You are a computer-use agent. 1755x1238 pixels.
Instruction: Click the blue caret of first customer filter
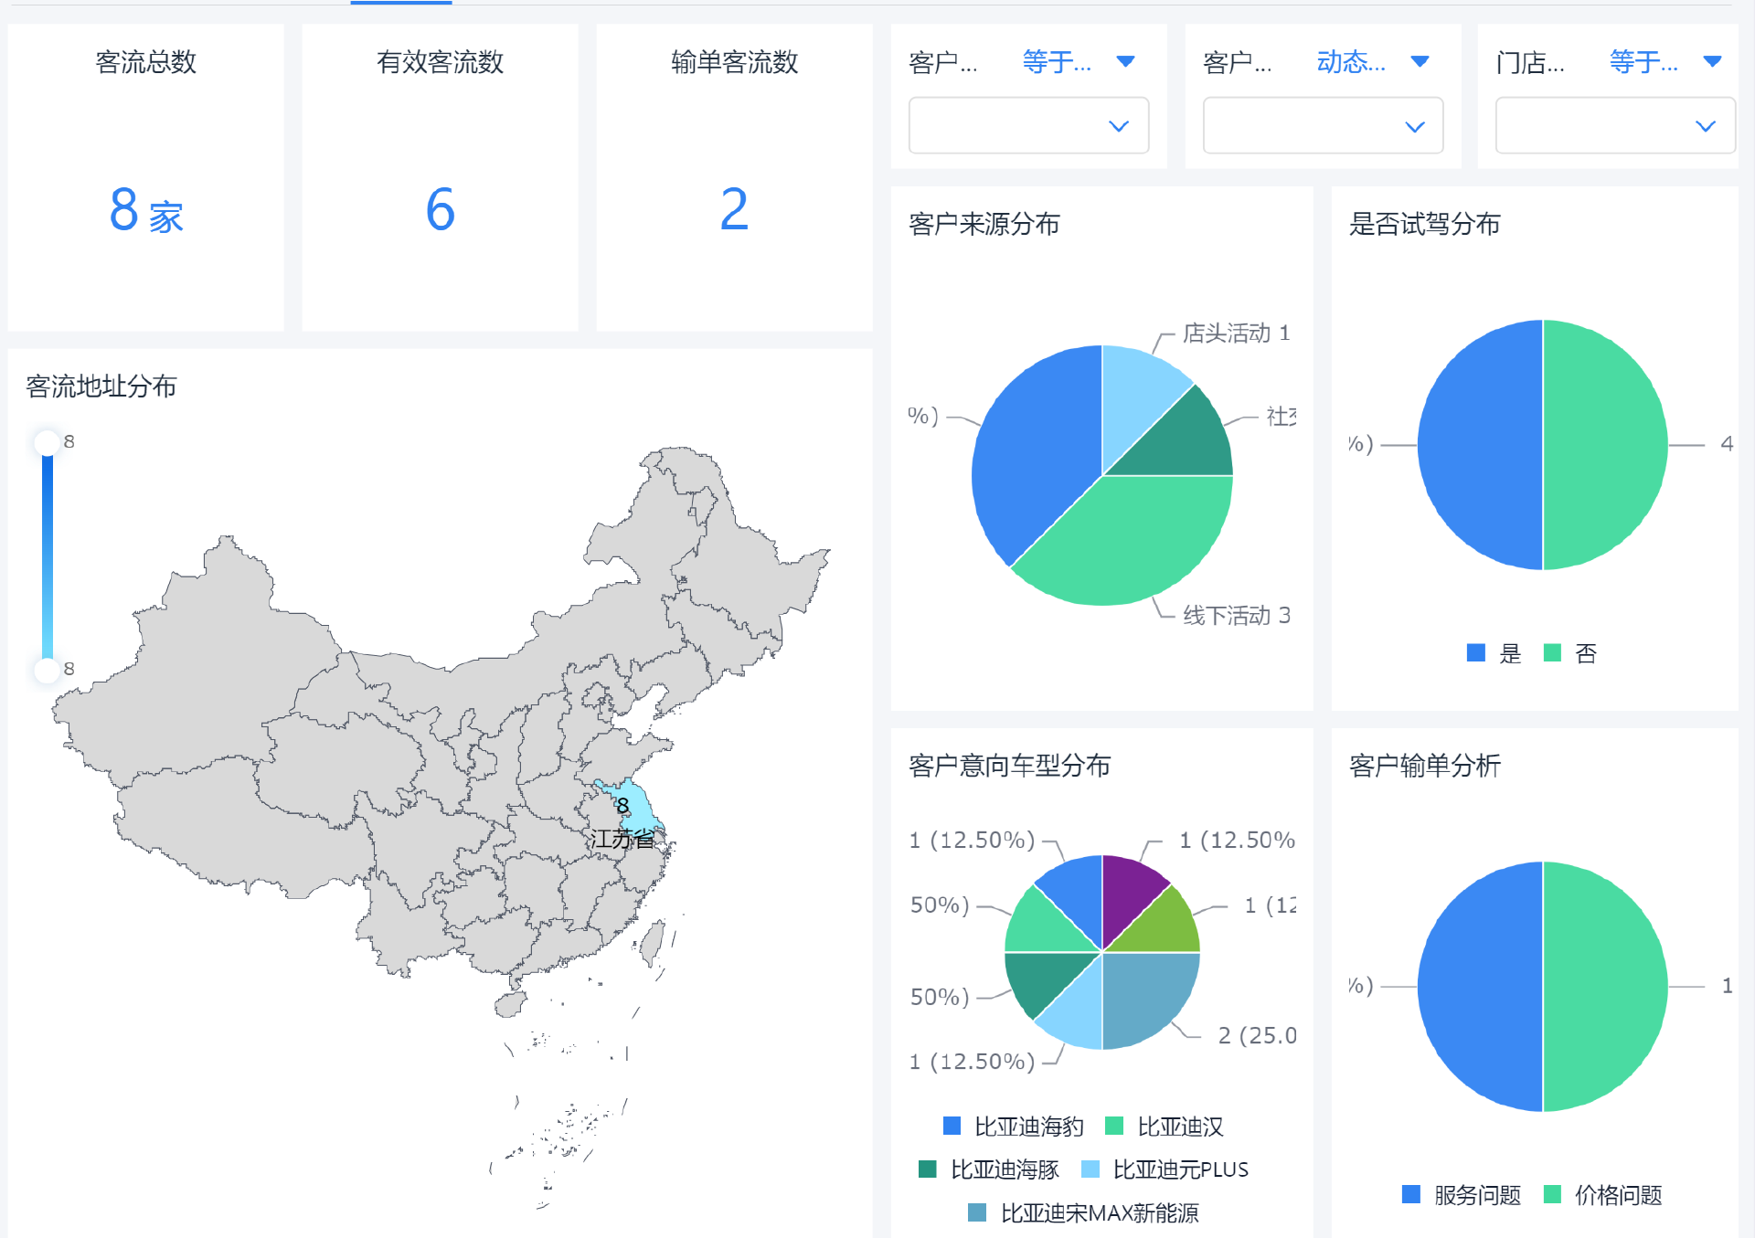pos(1125,62)
